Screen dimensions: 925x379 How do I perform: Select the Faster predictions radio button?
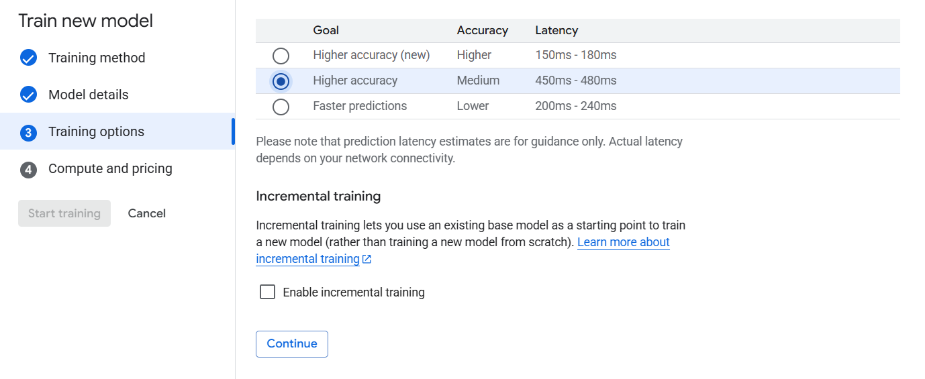click(x=281, y=107)
